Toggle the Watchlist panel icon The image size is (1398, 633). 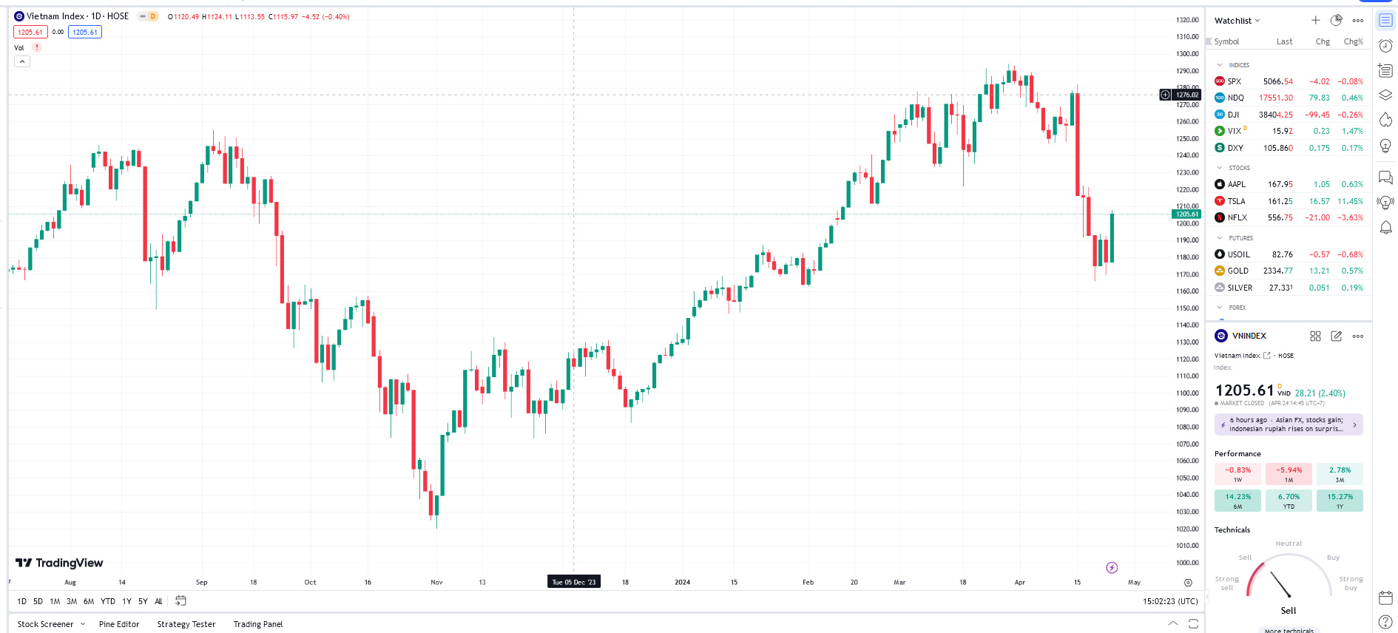(x=1385, y=21)
